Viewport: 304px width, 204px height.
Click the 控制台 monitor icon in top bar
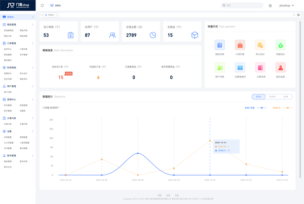(x=52, y=6)
